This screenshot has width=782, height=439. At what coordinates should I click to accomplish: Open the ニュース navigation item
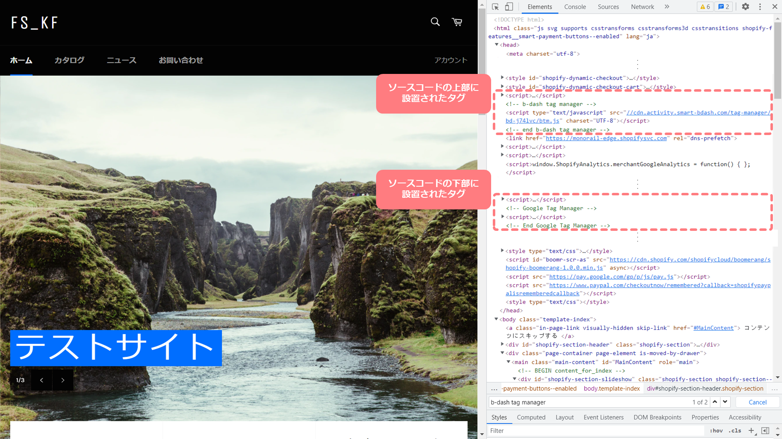(122, 60)
